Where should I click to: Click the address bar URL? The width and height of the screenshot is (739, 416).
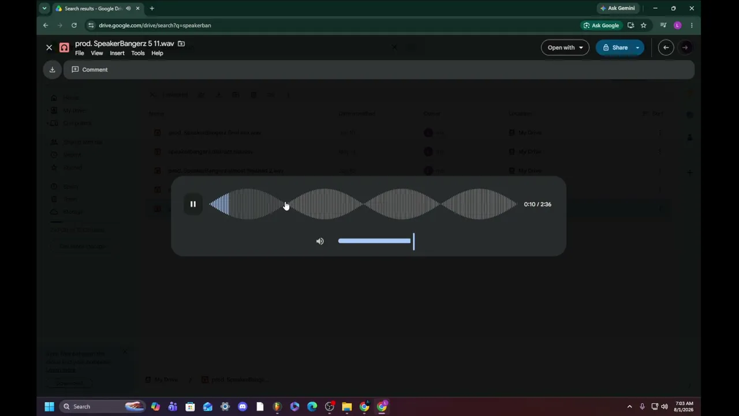point(155,25)
